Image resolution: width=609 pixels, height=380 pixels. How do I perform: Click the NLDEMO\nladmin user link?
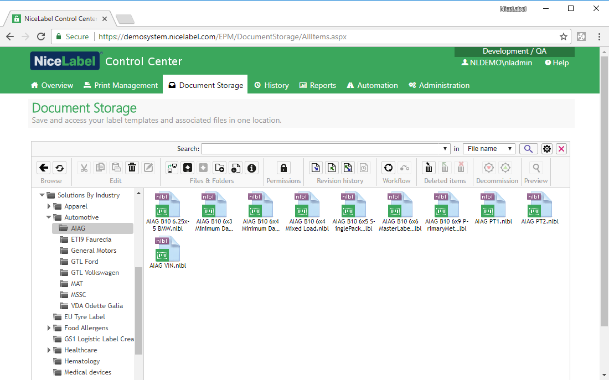coord(497,63)
